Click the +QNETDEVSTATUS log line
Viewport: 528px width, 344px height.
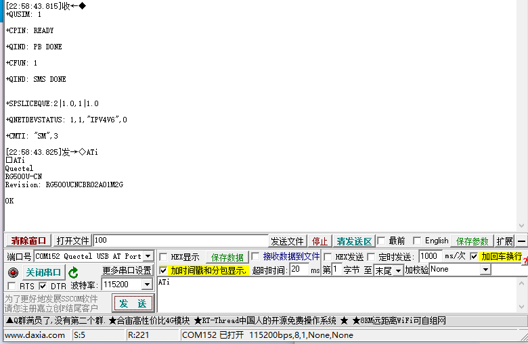pyautogui.click(x=66, y=120)
